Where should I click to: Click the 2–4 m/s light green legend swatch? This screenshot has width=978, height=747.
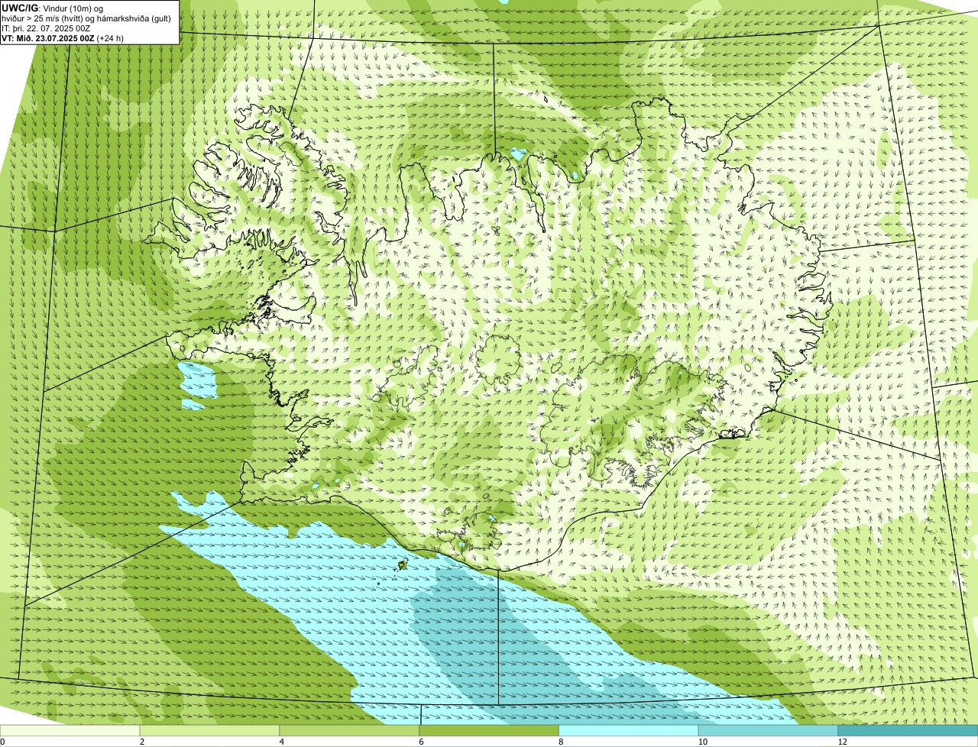click(209, 730)
